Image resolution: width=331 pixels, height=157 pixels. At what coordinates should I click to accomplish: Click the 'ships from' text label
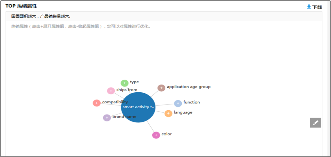click(127, 90)
